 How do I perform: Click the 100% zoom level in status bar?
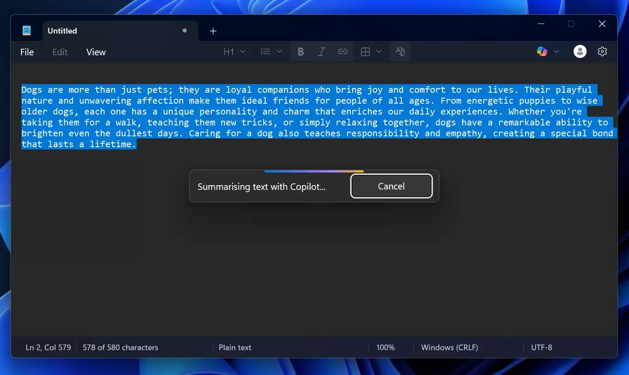(385, 348)
